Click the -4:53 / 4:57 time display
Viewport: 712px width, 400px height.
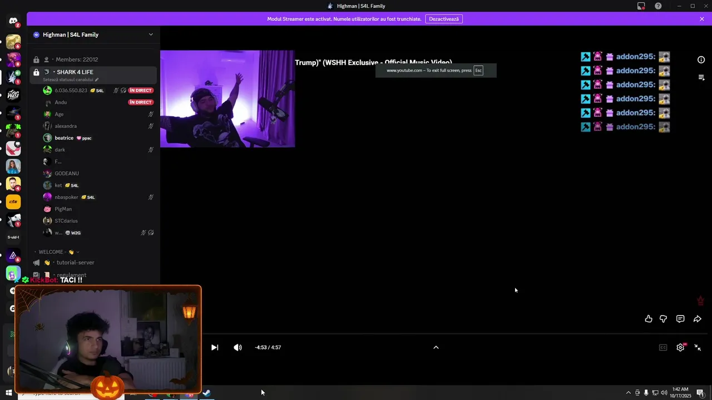268,347
